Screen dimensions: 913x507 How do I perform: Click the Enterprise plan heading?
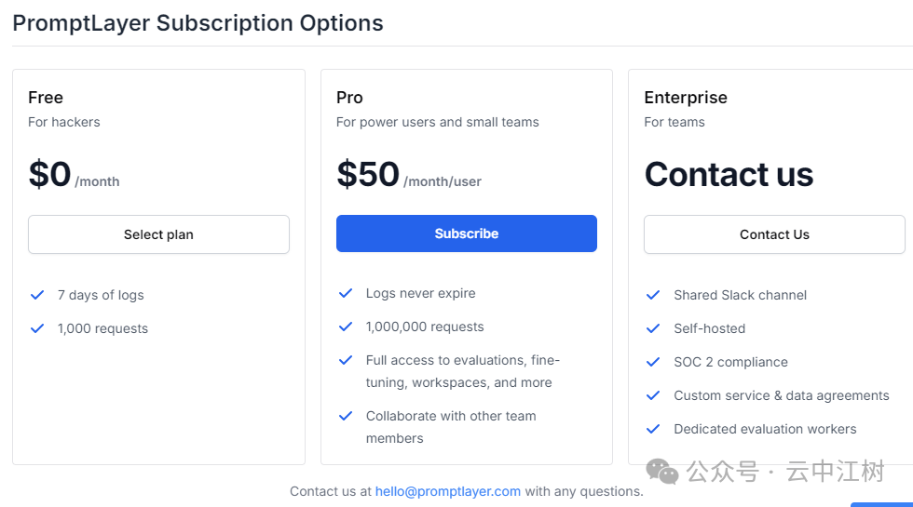(x=685, y=98)
